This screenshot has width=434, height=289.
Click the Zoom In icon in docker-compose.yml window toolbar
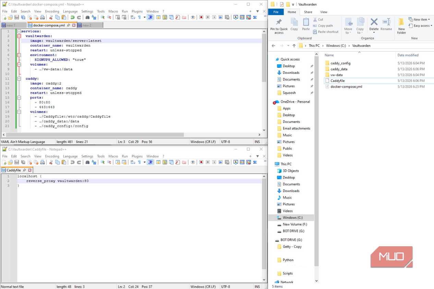[x=103, y=17]
